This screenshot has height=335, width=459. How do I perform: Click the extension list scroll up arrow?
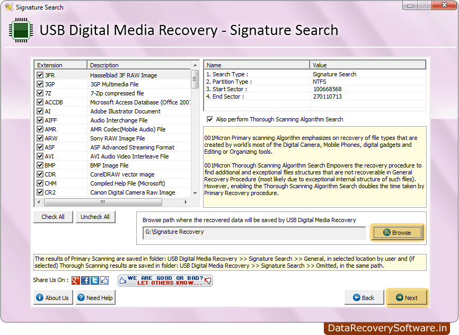coord(195,65)
